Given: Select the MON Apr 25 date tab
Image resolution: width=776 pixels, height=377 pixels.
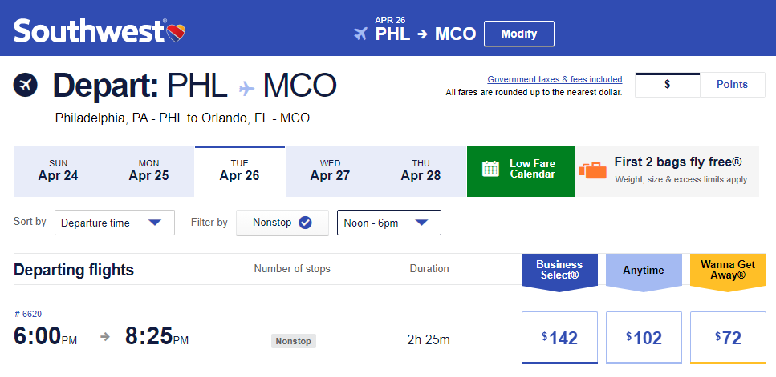Looking at the screenshot, I should click(149, 171).
